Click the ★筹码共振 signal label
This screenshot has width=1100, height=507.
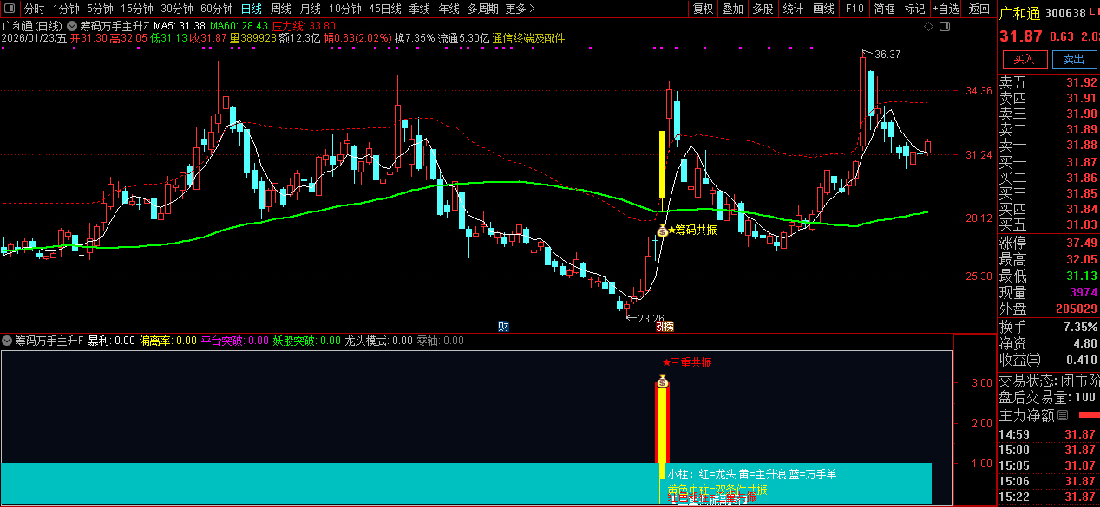(692, 230)
